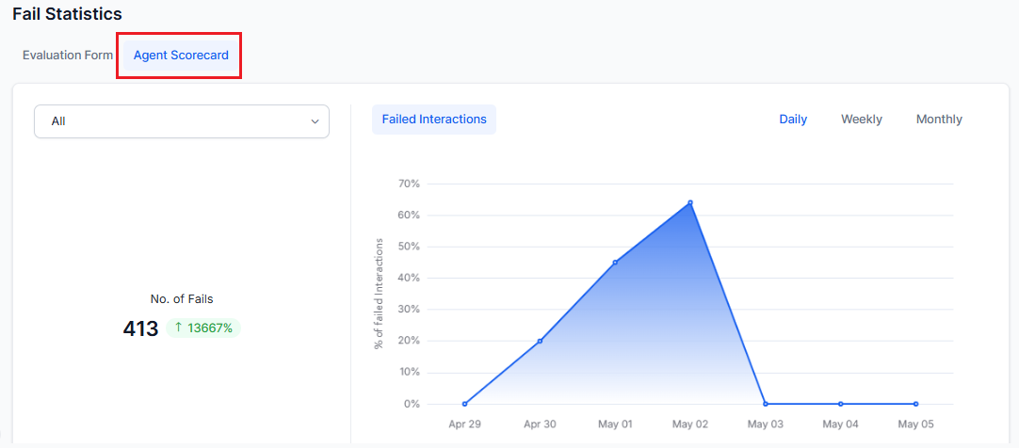Screen dimensions: 1019x448
Task: Click the Fail Statistics heading
Action: point(67,14)
